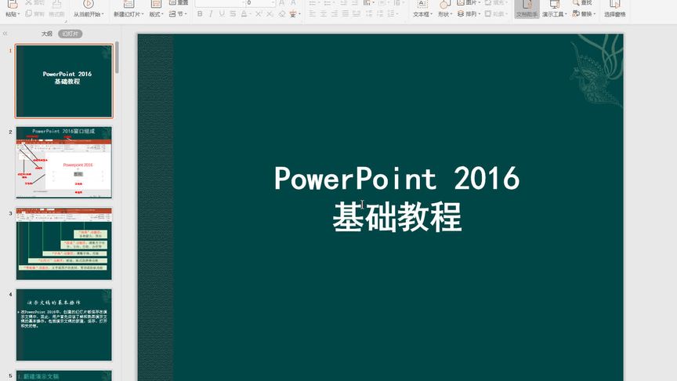This screenshot has width=677, height=381.
Task: Open the 选择窗格 selection pane
Action: (x=614, y=9)
